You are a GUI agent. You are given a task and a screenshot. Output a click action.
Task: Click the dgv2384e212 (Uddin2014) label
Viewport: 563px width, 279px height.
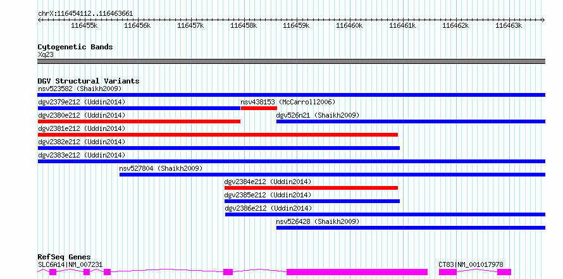coord(268,182)
